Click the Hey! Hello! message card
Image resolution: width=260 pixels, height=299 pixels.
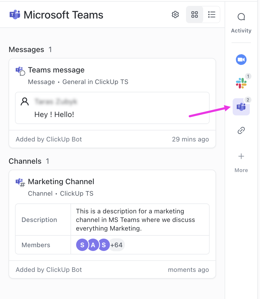pyautogui.click(x=112, y=108)
